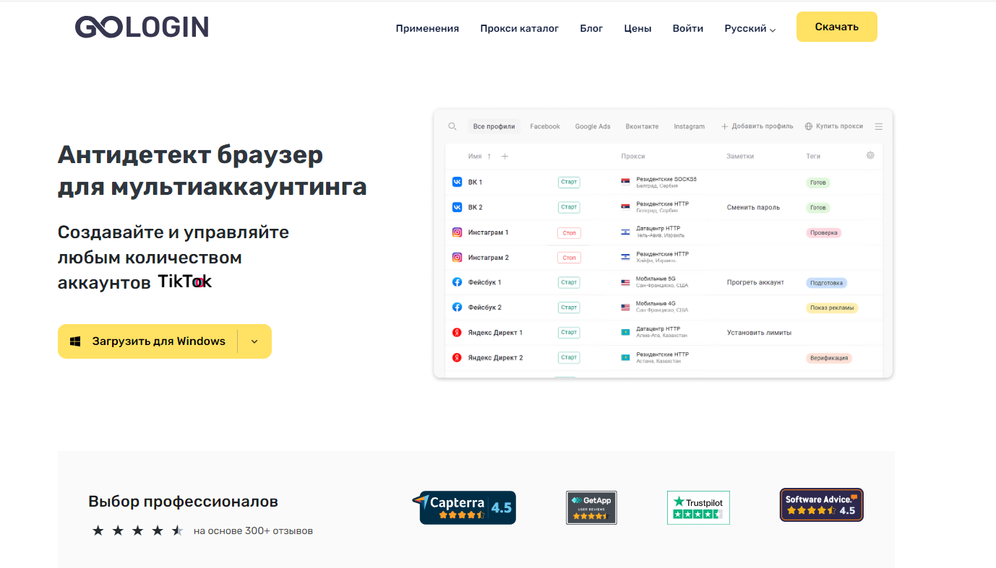Click Стоп button for Инстаграм 2
Image resolution: width=996 pixels, height=568 pixels.
569,258
